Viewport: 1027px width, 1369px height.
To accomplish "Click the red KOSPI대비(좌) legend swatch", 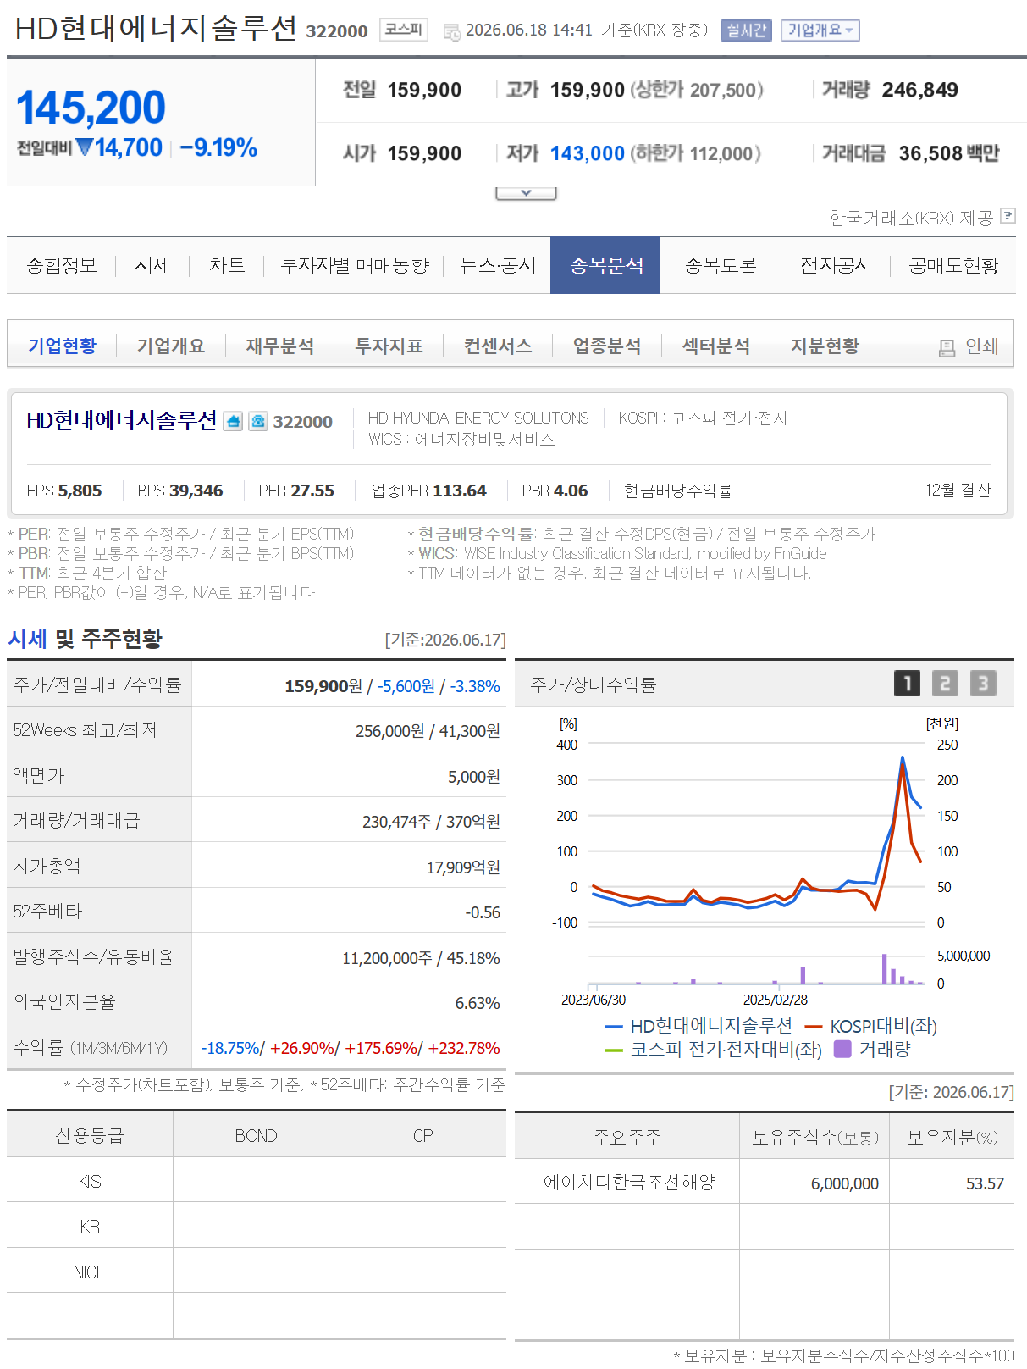I will (x=814, y=1027).
